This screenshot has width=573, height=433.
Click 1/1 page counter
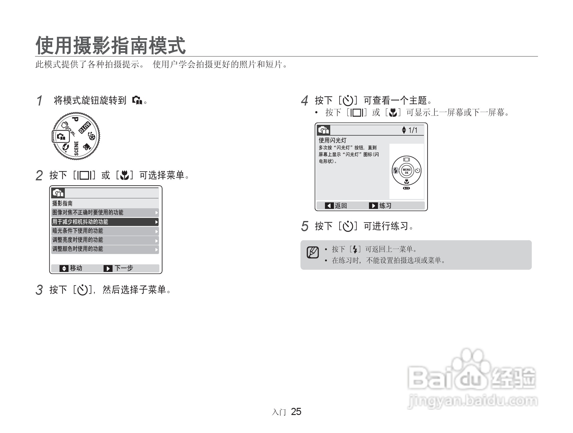[x=413, y=130]
